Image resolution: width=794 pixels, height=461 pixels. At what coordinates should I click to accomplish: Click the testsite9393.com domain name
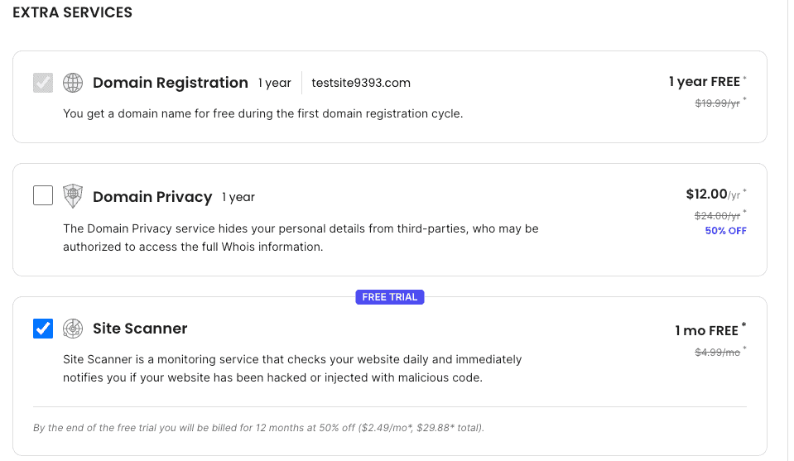pyautogui.click(x=361, y=83)
